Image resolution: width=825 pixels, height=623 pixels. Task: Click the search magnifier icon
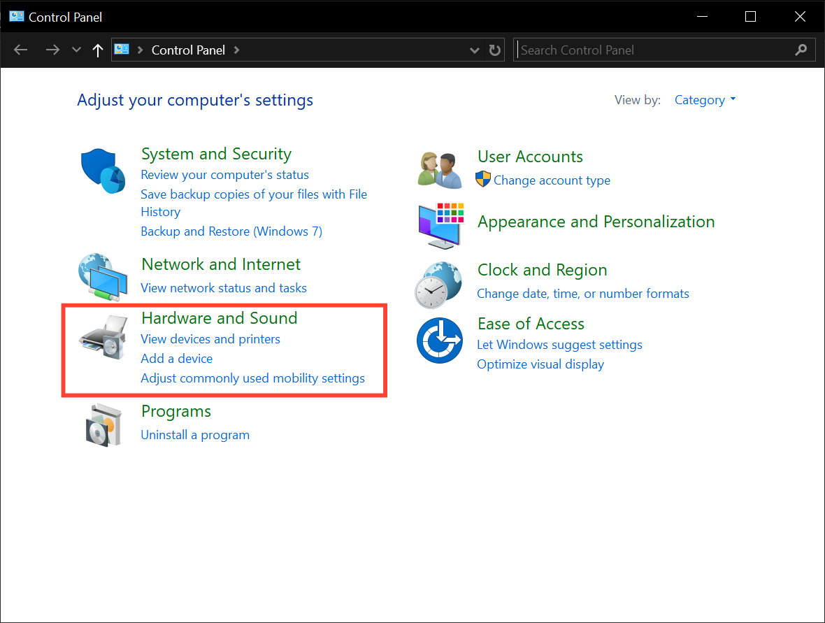tap(801, 50)
